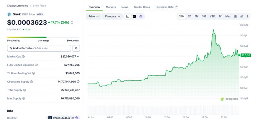
Task: Click the Add to Portfolio button
Action: (x=39, y=48)
